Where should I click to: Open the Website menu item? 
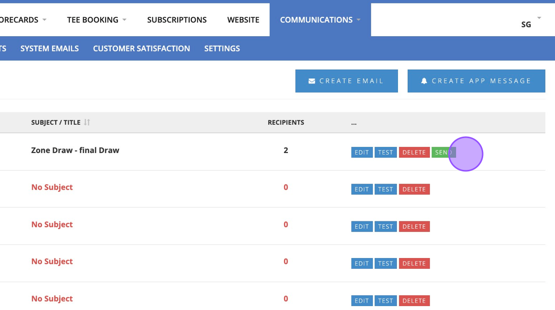[x=243, y=20]
